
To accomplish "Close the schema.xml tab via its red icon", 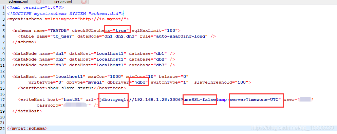I will pos(39,2).
